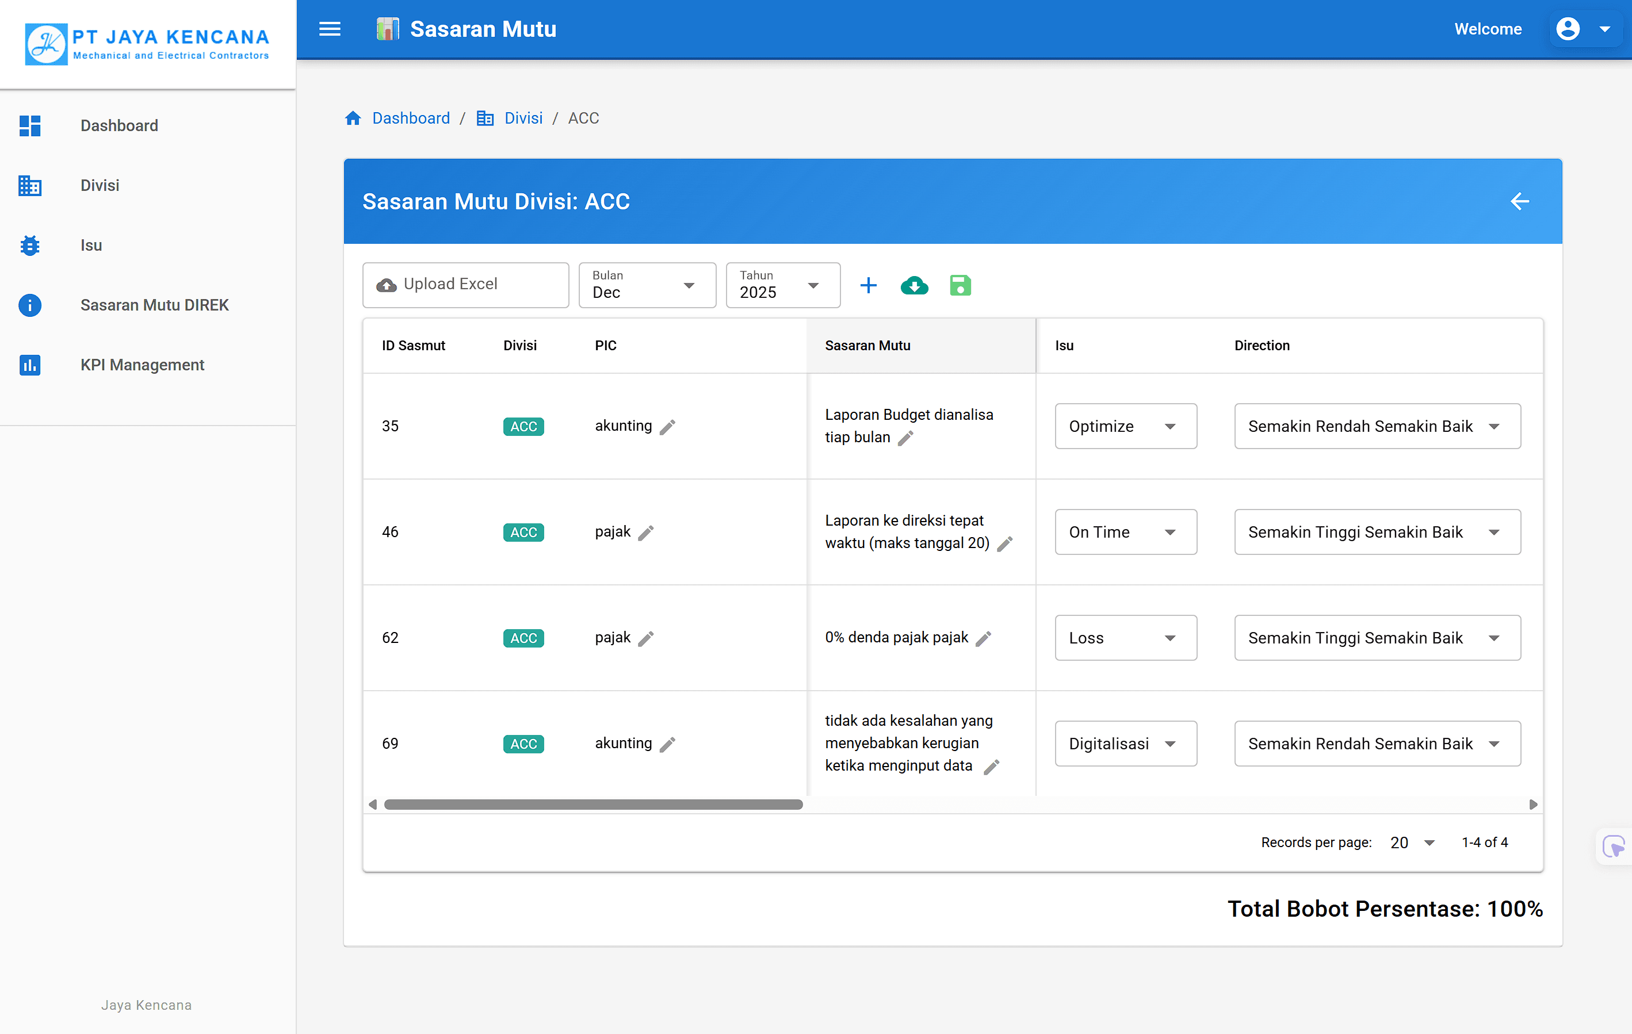Download data using the cloud download icon
This screenshot has height=1034, width=1632.
[x=914, y=285]
